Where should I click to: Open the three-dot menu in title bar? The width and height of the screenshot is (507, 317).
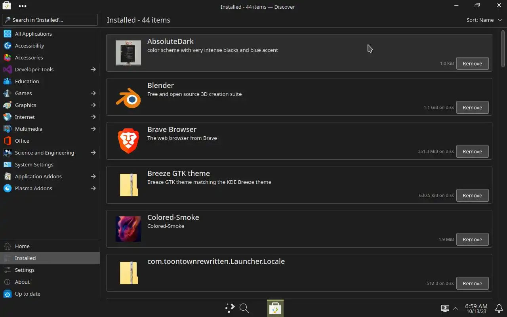pos(23,6)
